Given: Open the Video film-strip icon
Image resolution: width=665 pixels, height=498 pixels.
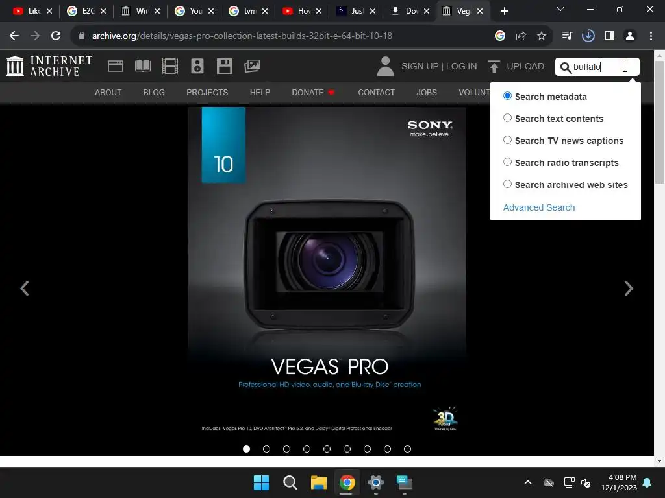Looking at the screenshot, I should point(170,66).
